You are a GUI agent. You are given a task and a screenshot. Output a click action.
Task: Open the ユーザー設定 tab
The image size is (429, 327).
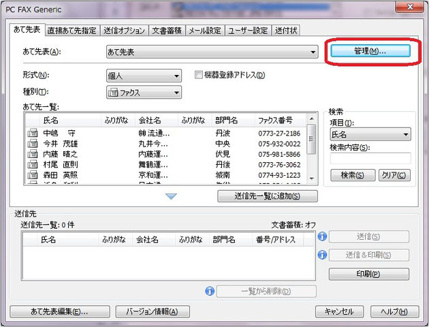click(x=248, y=31)
